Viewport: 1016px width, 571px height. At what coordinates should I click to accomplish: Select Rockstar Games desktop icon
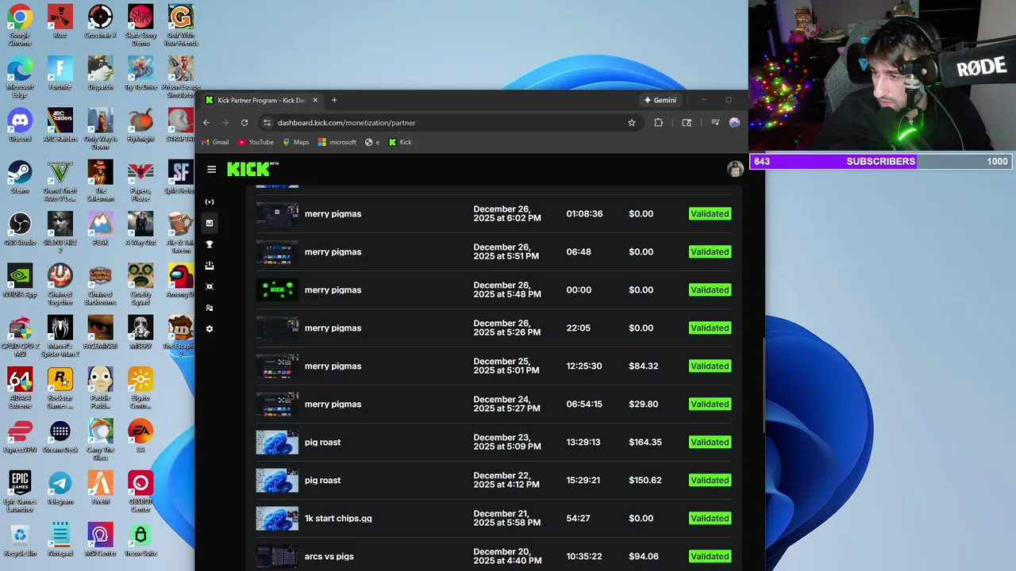pos(60,389)
